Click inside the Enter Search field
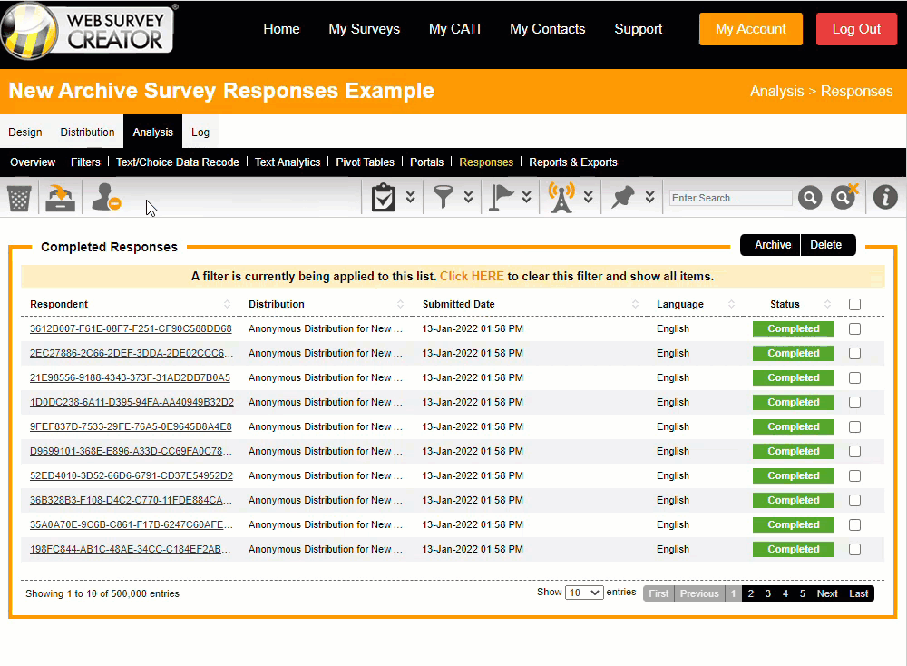The width and height of the screenshot is (907, 666). click(730, 198)
